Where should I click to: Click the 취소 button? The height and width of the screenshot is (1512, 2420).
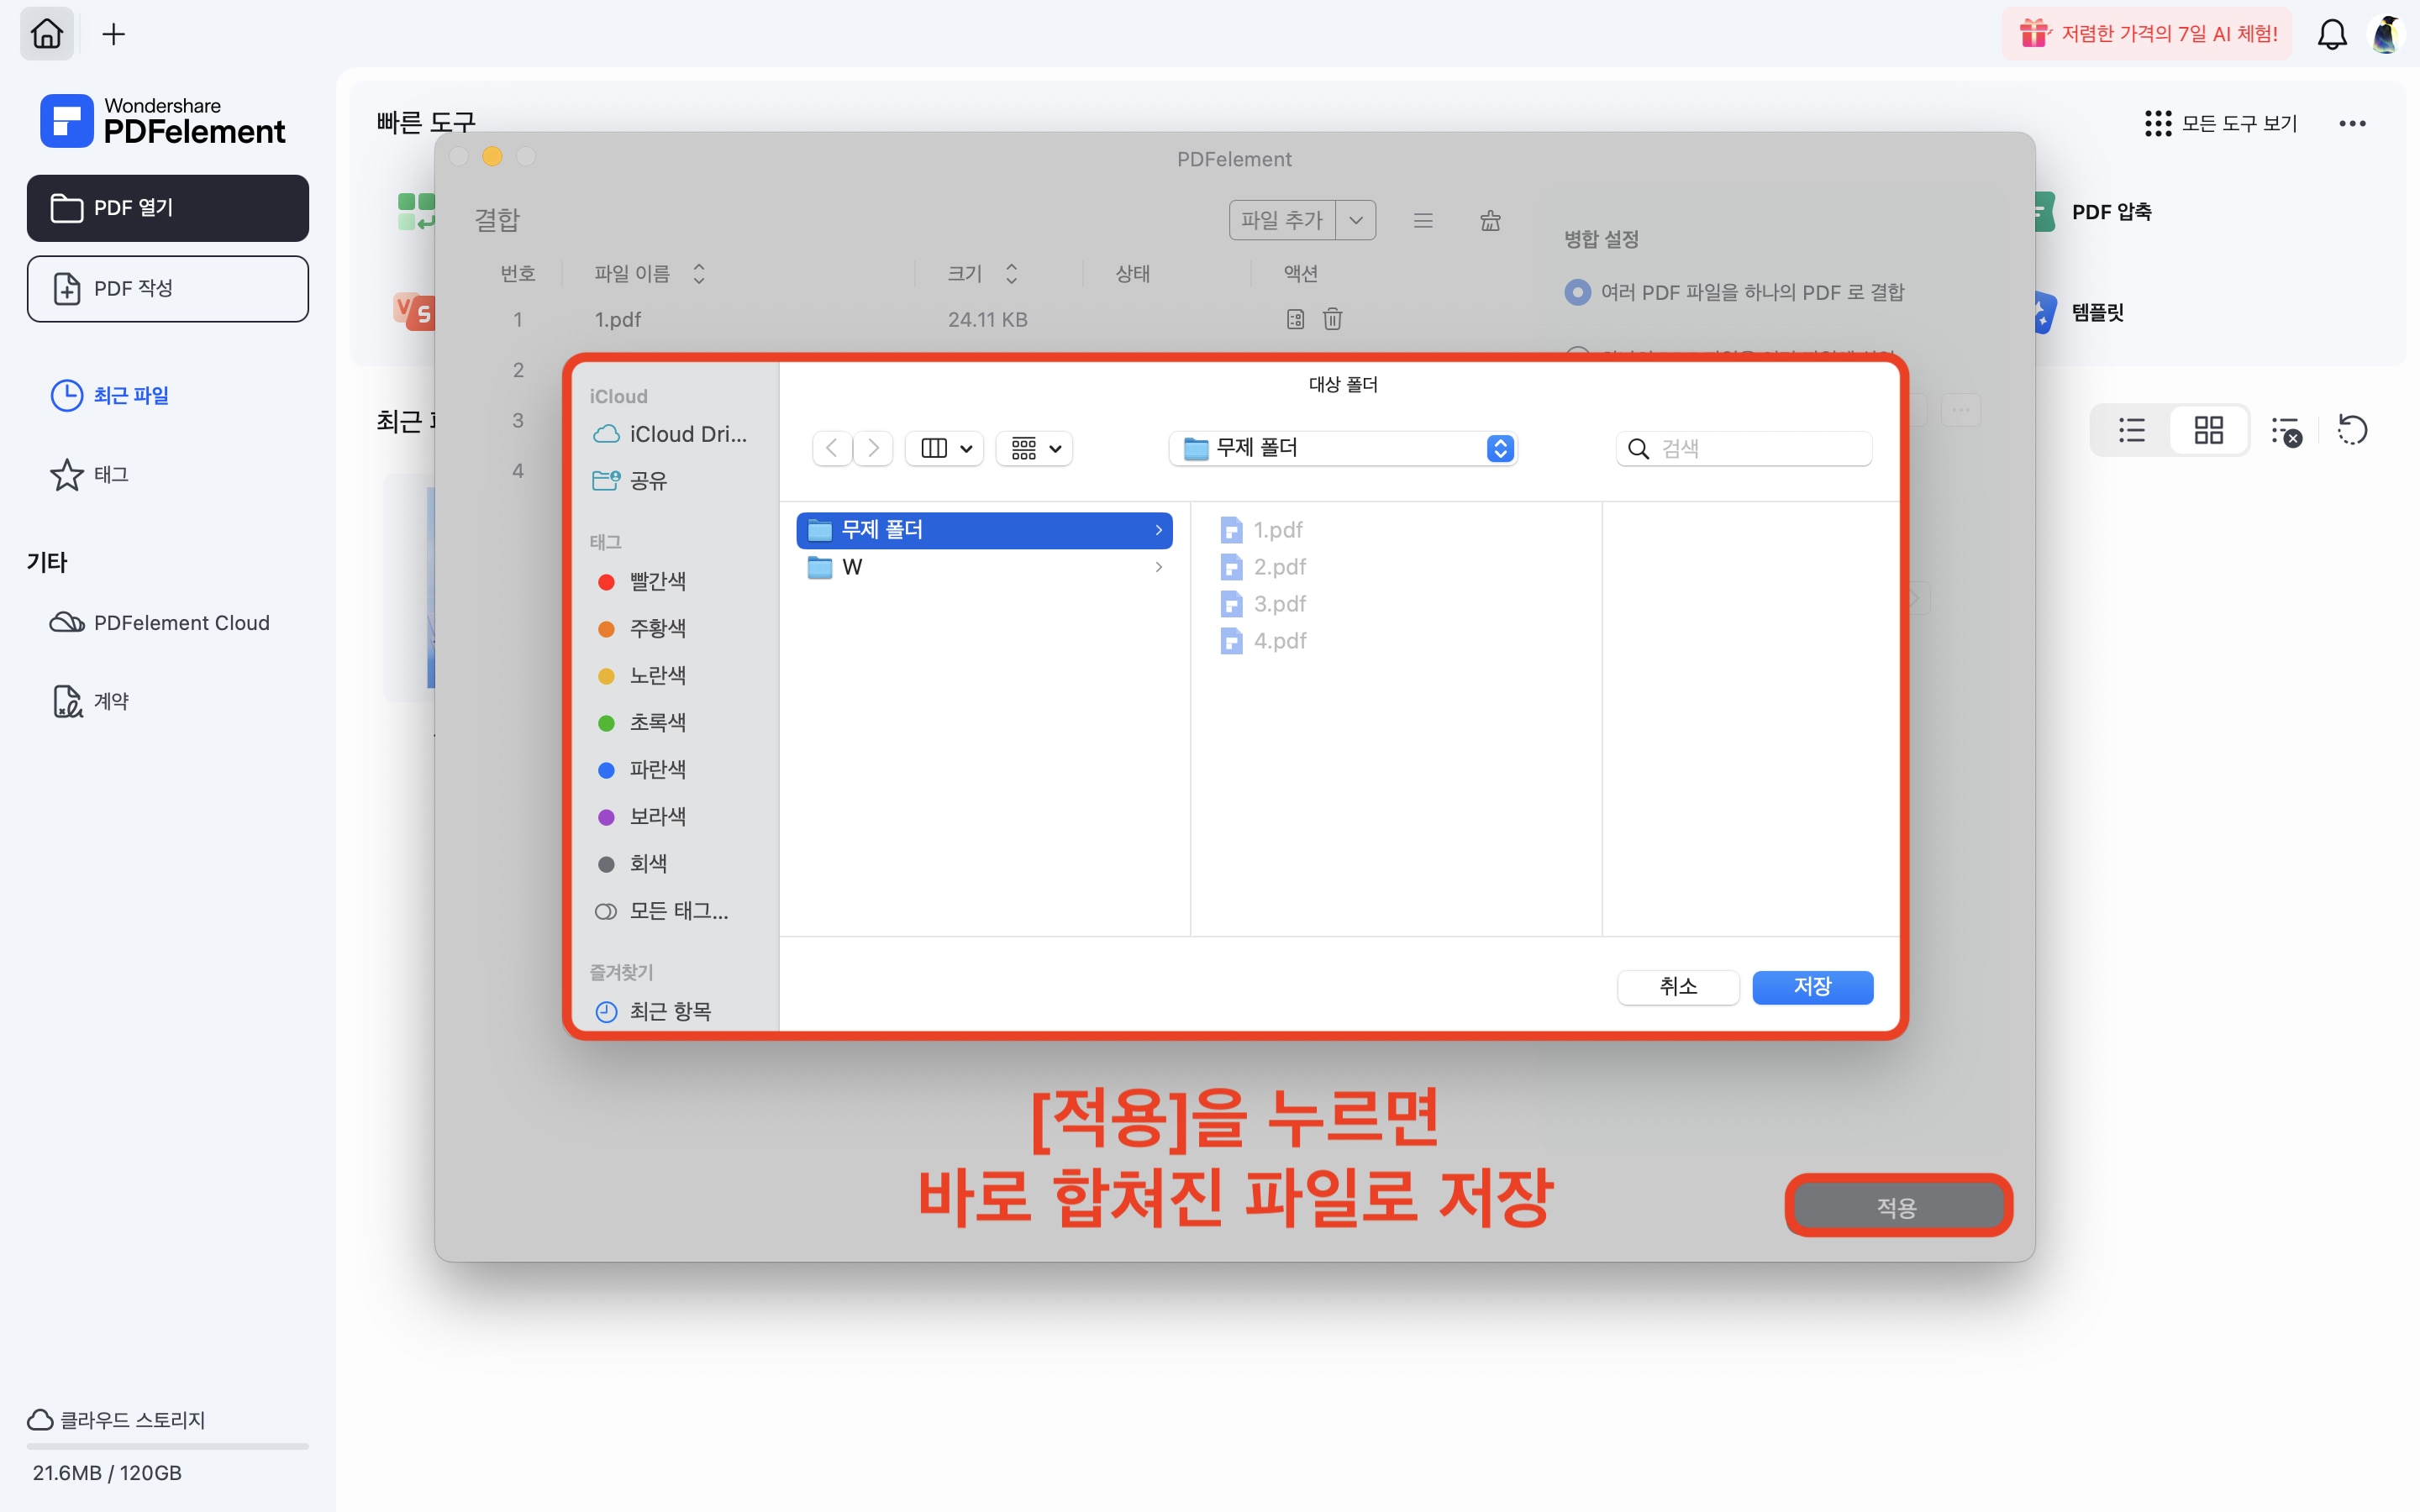click(x=1677, y=986)
